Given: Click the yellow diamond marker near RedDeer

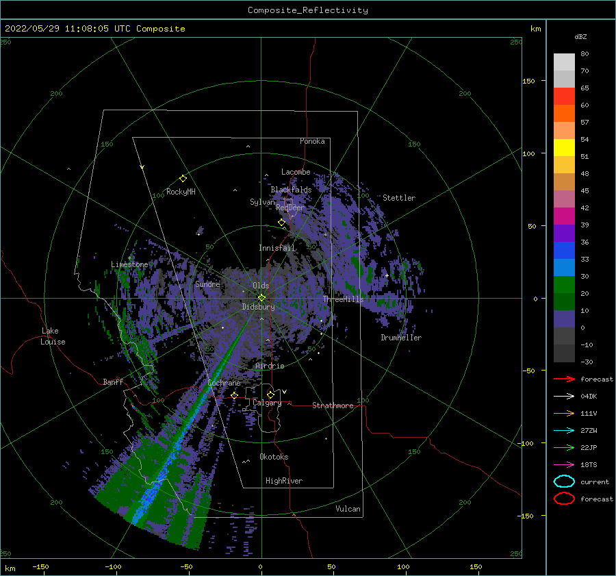Looking at the screenshot, I should [x=281, y=223].
